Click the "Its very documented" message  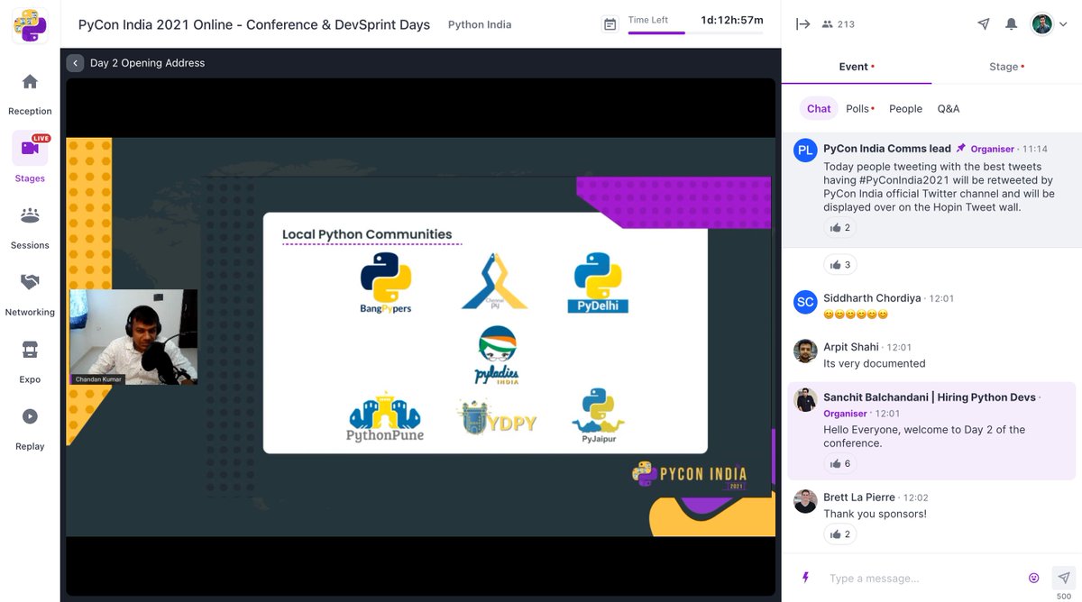click(875, 363)
